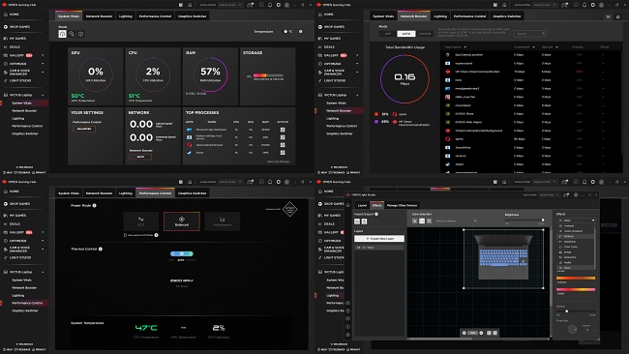Screen dimensions: 629x354
Task: Select the Balanced power mode
Action: pos(182,221)
